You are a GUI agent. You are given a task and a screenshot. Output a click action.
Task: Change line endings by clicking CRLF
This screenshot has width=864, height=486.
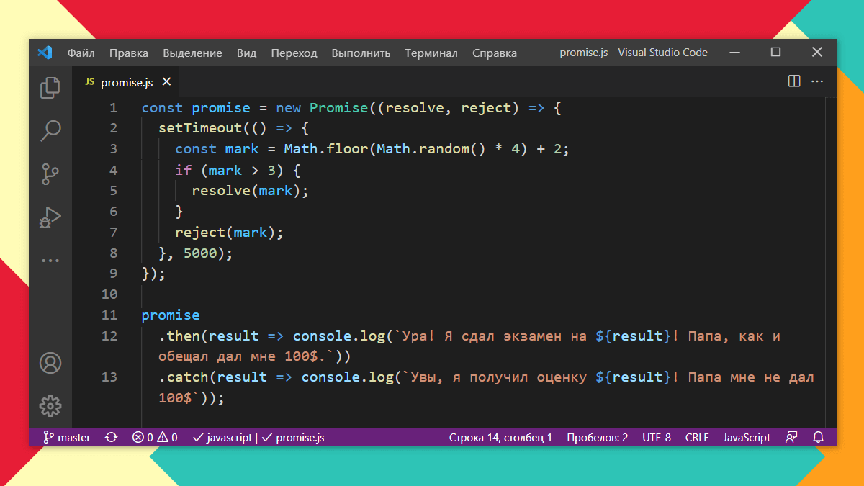(x=696, y=437)
